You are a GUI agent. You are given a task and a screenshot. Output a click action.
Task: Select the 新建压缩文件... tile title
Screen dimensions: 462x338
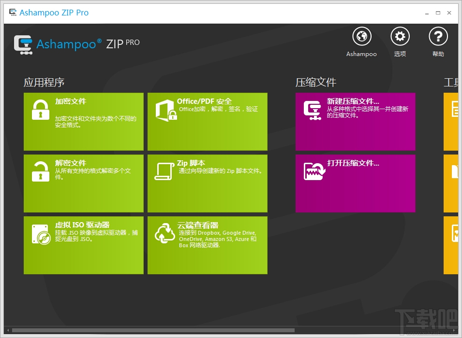click(x=353, y=101)
